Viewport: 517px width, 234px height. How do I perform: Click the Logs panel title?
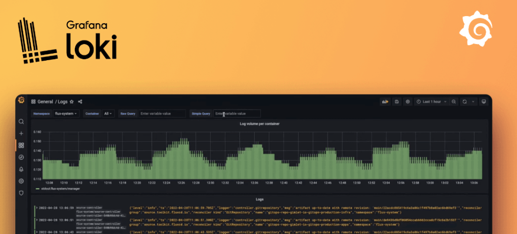(x=260, y=200)
